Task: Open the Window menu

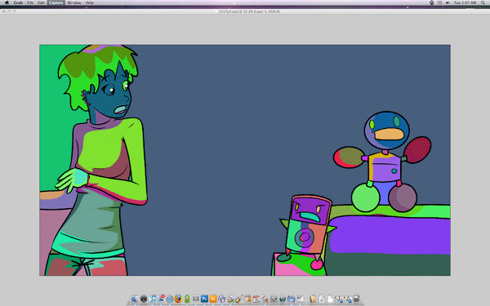Action: [x=74, y=2]
